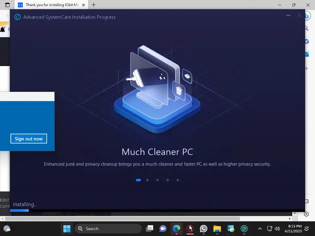Select the fourth slide indicator dot

point(168,180)
